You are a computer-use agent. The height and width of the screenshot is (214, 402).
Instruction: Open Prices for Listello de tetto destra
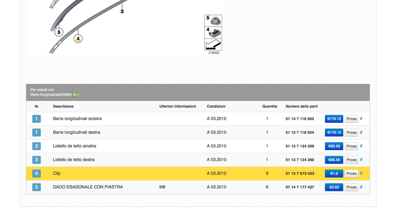coord(351,160)
